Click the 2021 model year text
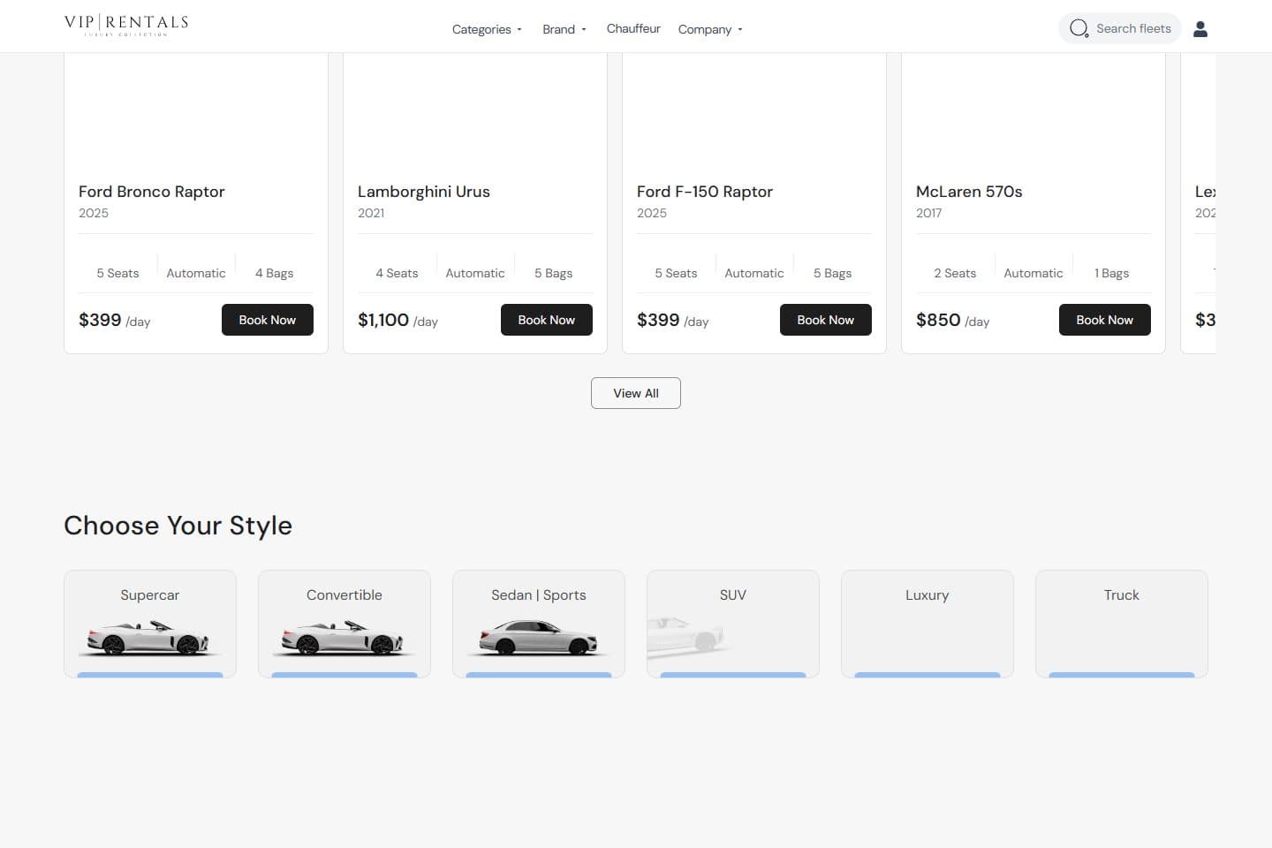This screenshot has width=1272, height=848. pos(371,213)
